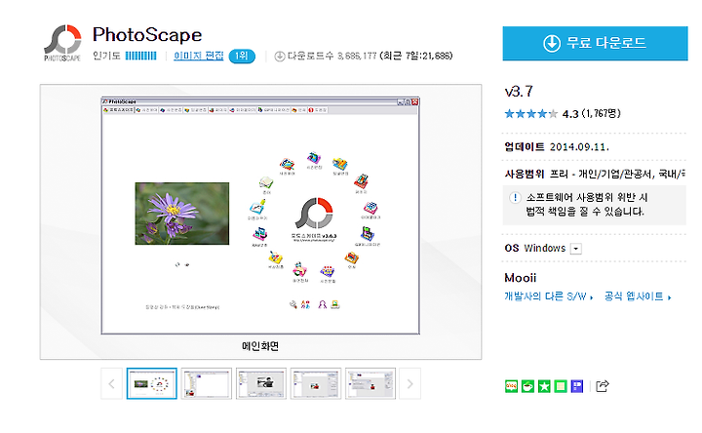The width and height of the screenshot is (702, 433).
Task: Click the GIF animation icon in the preview
Action: [368, 233]
